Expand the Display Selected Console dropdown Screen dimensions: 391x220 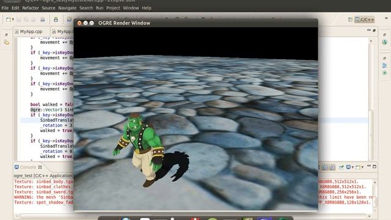(353, 167)
